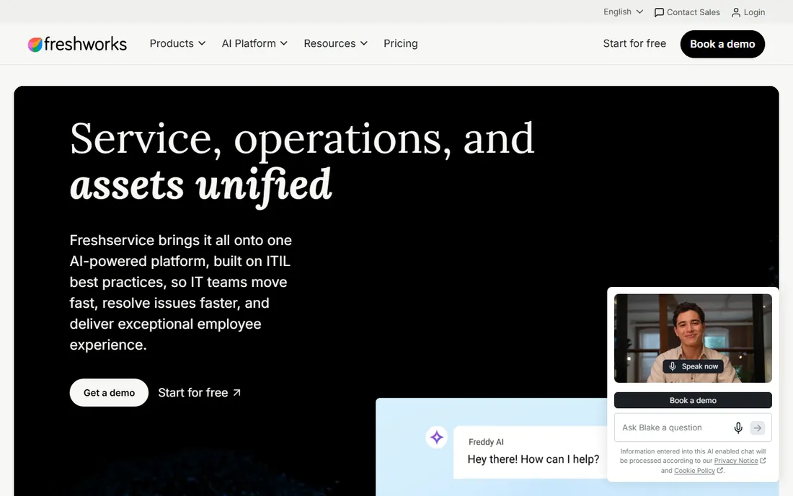
Task: Click hero Start for free link
Action: pos(199,392)
